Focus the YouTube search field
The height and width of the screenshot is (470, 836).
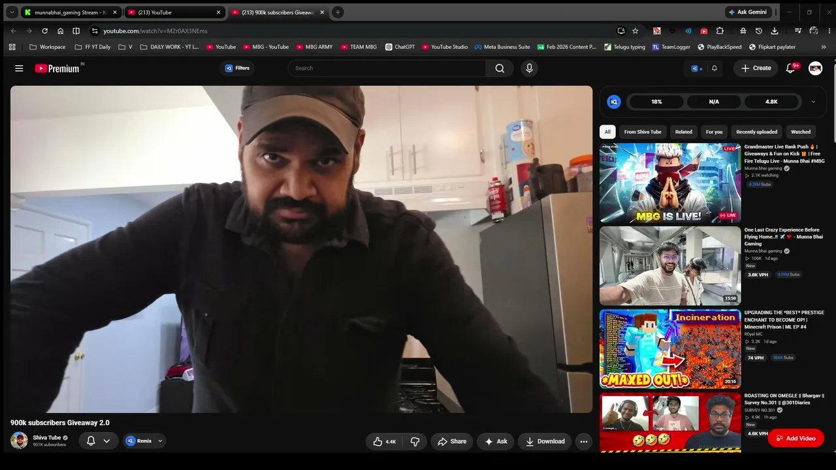(x=387, y=68)
